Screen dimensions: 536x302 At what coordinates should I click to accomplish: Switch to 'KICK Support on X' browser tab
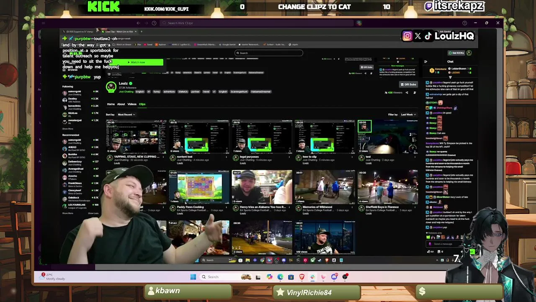[80, 31]
